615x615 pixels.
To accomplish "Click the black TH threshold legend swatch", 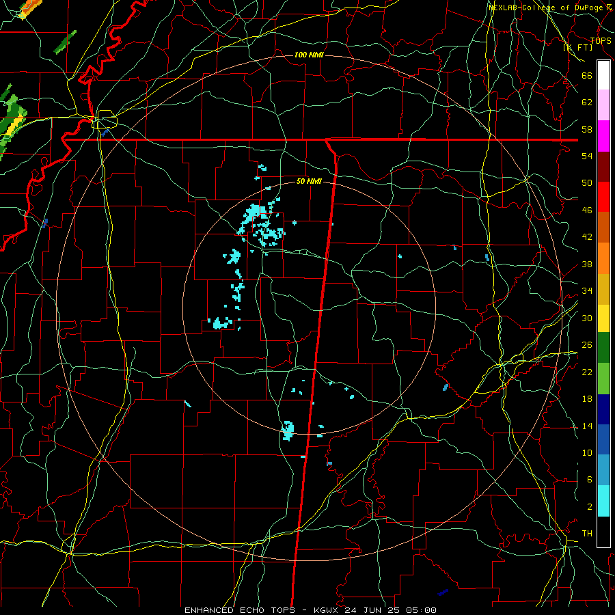I will click(x=603, y=532).
